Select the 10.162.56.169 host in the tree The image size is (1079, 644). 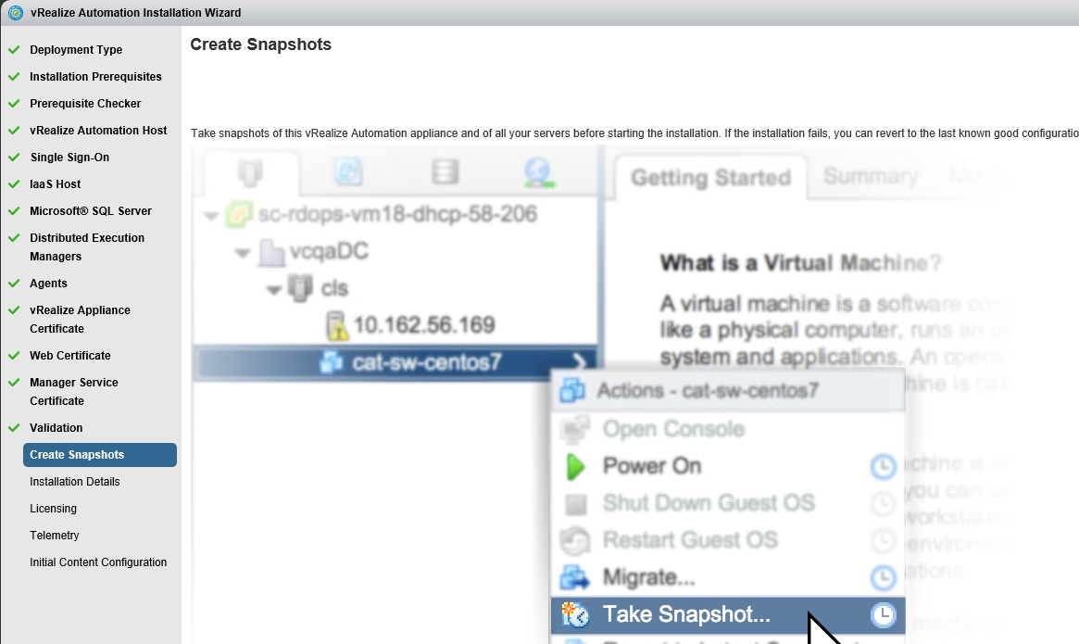point(424,325)
